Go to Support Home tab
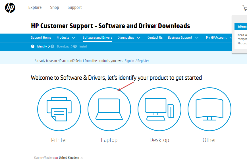 (41, 38)
